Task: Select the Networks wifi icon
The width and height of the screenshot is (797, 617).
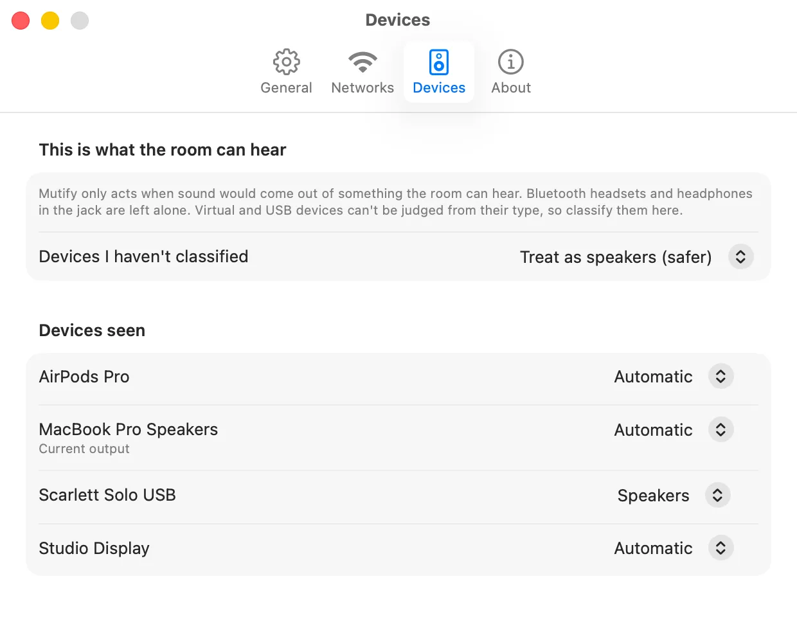Action: tap(363, 62)
